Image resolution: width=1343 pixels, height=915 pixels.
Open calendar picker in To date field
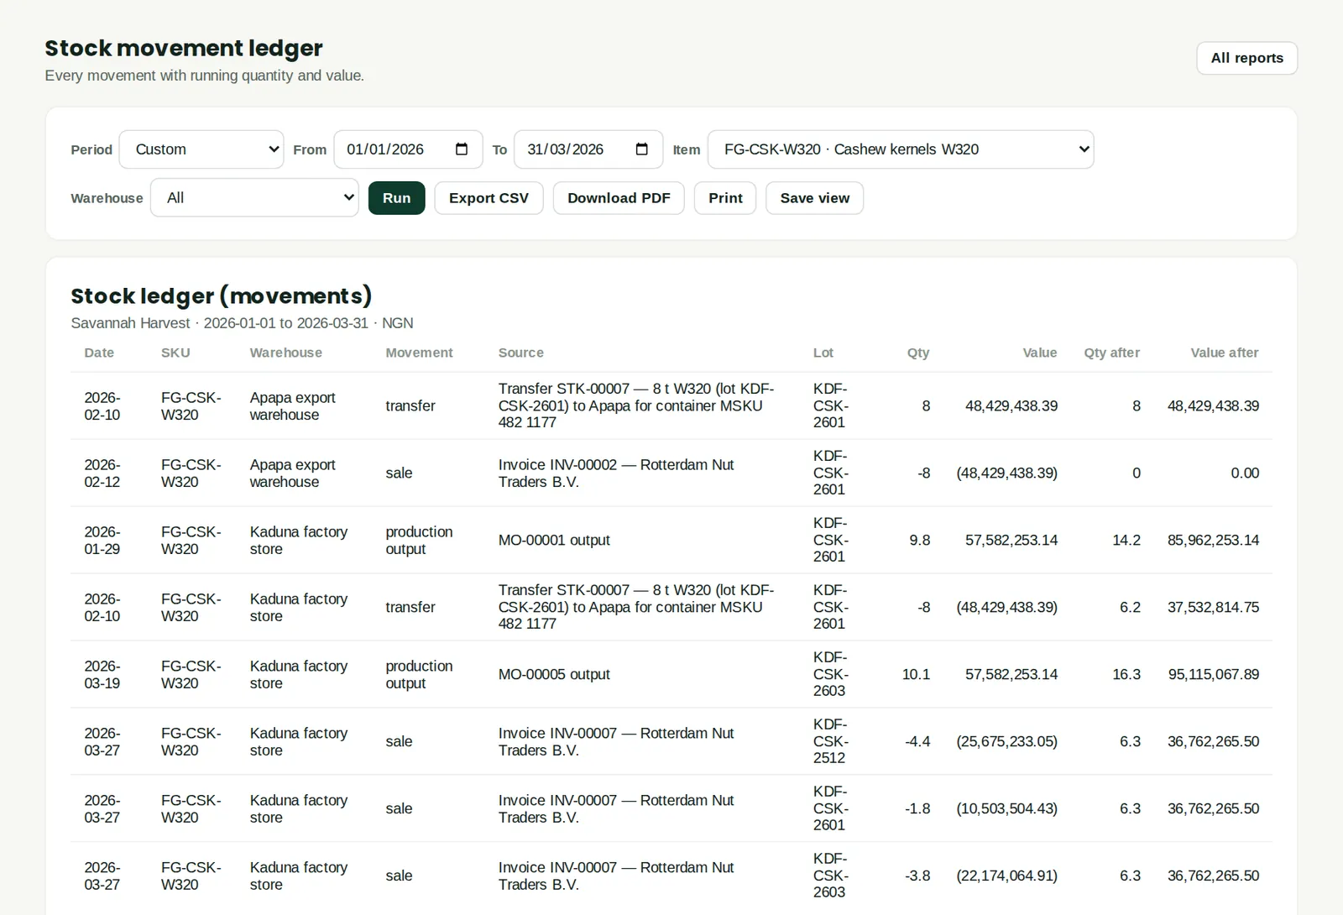coord(642,149)
